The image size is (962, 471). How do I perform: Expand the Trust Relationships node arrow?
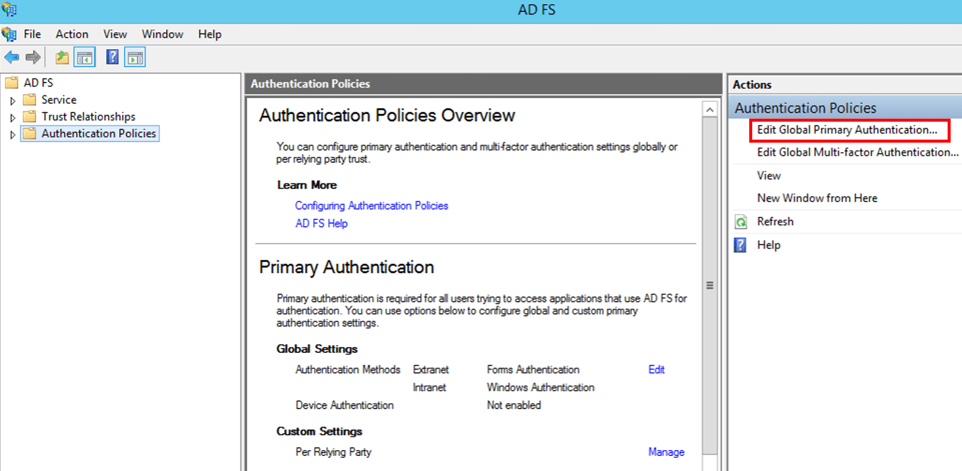pos(13,117)
